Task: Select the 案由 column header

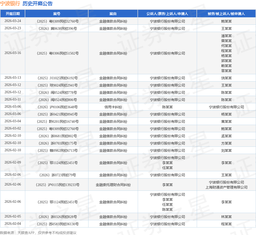Action: [x=113, y=14]
